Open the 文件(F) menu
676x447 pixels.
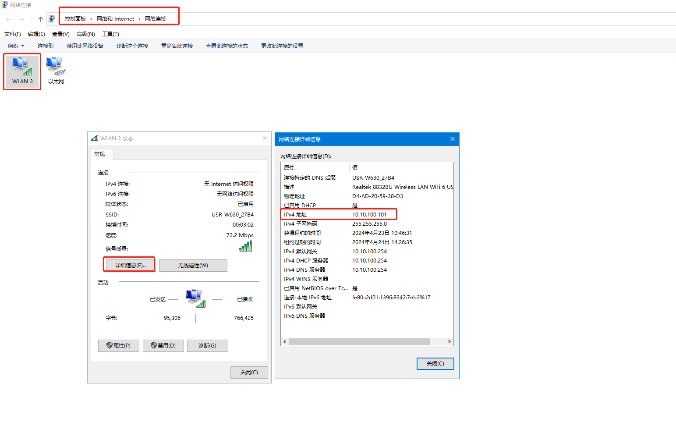point(13,34)
